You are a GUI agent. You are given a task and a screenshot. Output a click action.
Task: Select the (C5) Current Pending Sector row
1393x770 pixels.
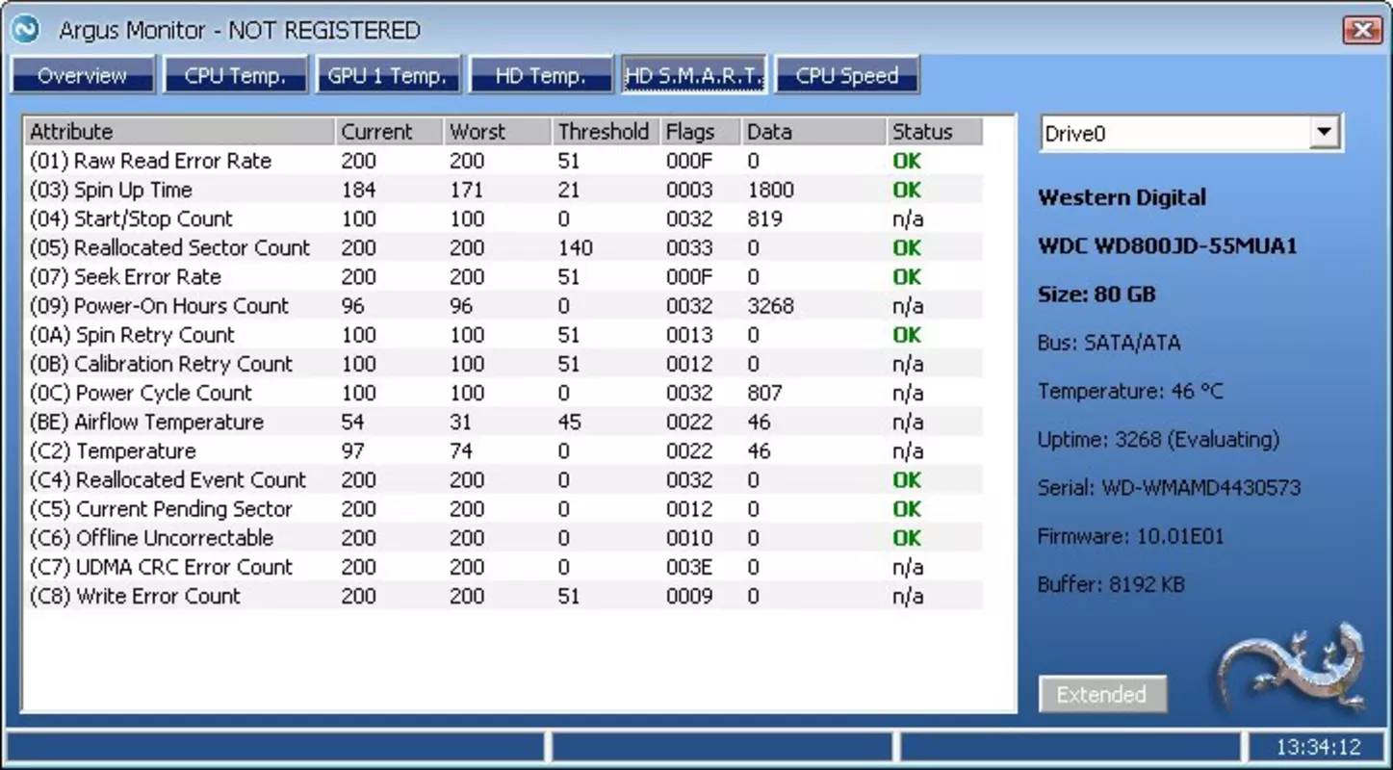504,508
